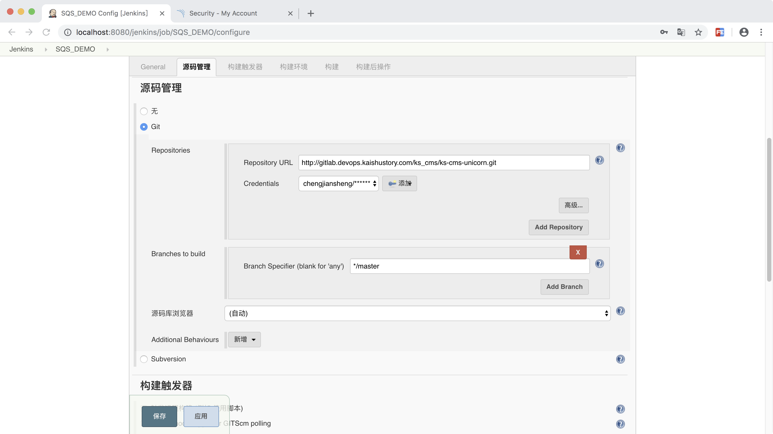773x434 pixels.
Task: Open help for Branch Specifier field
Action: tap(599, 264)
